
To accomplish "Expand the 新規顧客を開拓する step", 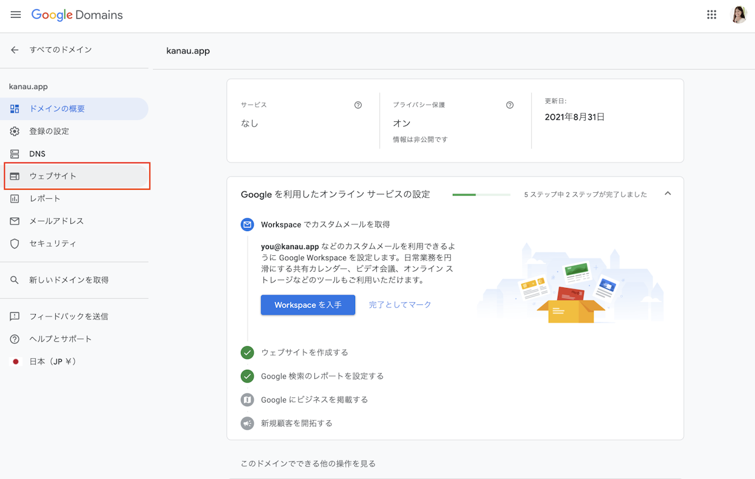I will (x=297, y=423).
